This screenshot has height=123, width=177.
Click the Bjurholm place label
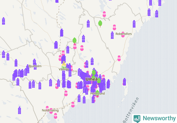[35, 66]
